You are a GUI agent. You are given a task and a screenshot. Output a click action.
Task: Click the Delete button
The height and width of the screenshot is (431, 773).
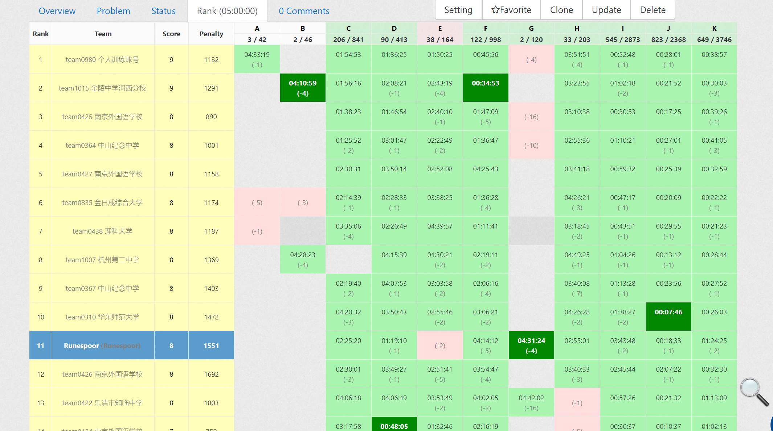pos(652,10)
